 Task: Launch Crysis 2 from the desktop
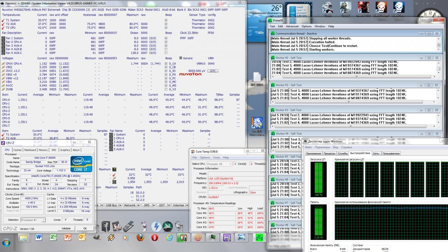345,9
